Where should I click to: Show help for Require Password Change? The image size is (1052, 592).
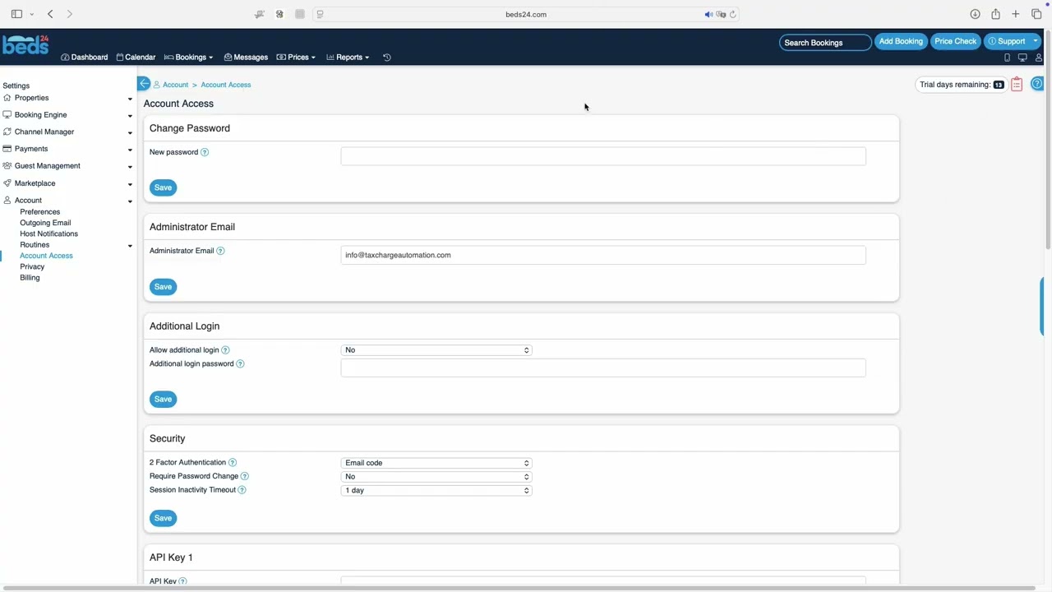click(x=245, y=476)
